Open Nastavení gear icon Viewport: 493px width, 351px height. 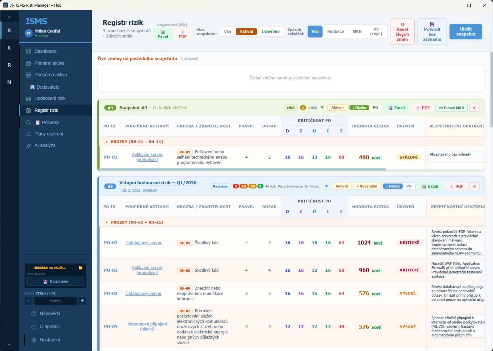34,340
